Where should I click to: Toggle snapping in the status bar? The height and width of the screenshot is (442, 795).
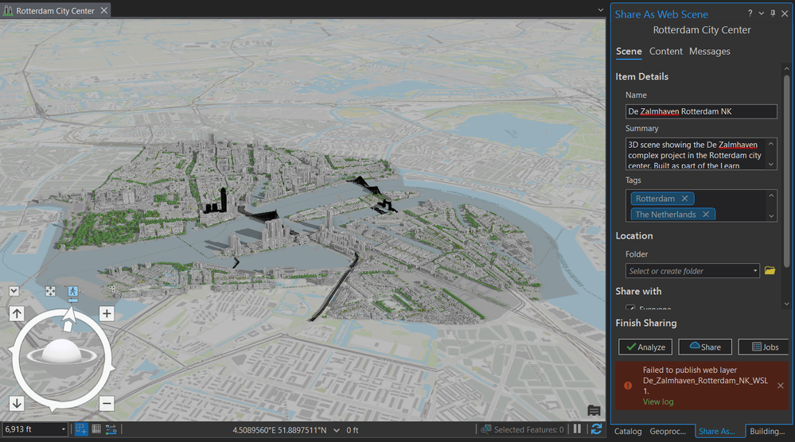tap(81, 429)
